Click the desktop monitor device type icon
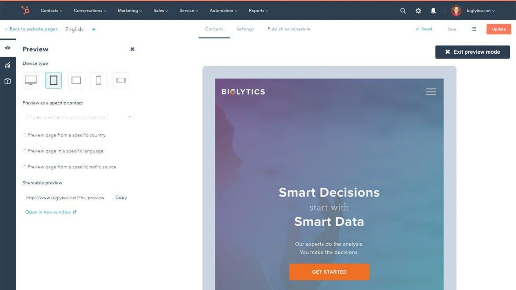The height and width of the screenshot is (290, 516). pyautogui.click(x=30, y=80)
